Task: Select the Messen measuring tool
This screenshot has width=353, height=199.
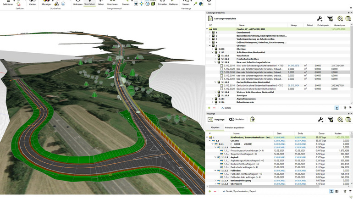Action: click(x=186, y=3)
